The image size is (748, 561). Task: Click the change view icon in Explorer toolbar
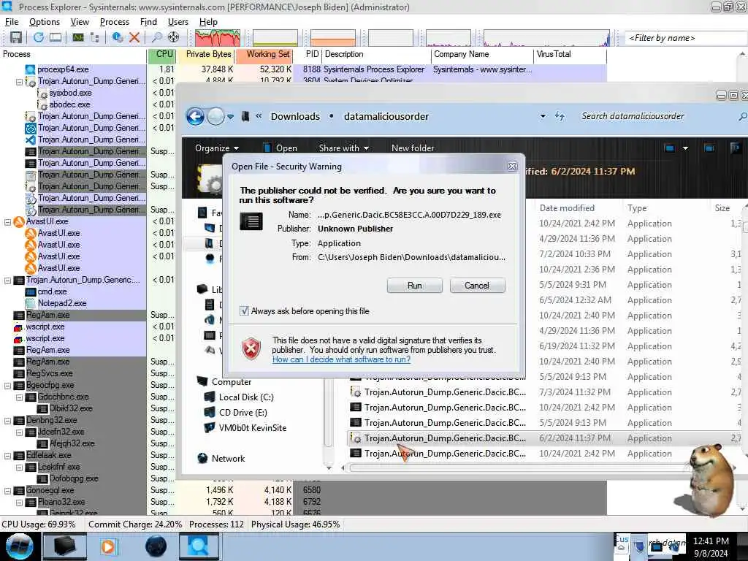click(670, 148)
